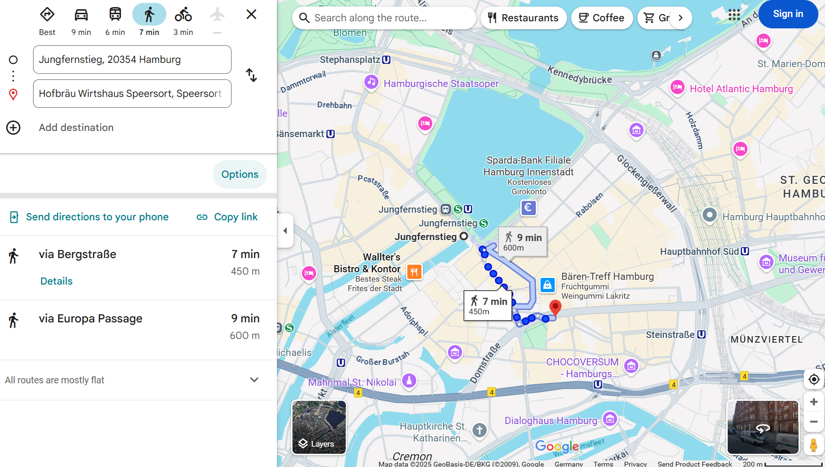Image resolution: width=825 pixels, height=467 pixels.
Task: Collapse the directions side panel
Action: (285, 231)
